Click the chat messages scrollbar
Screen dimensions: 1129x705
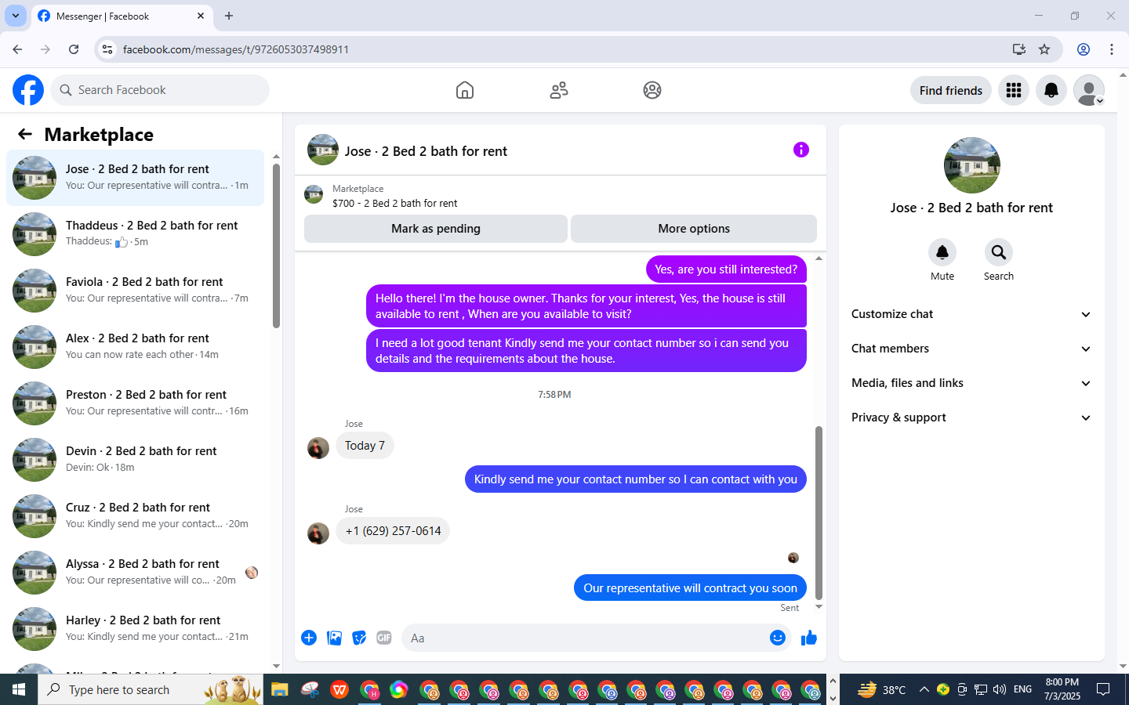tap(819, 513)
